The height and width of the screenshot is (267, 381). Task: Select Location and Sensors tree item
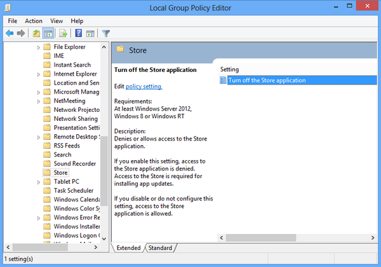[76, 83]
